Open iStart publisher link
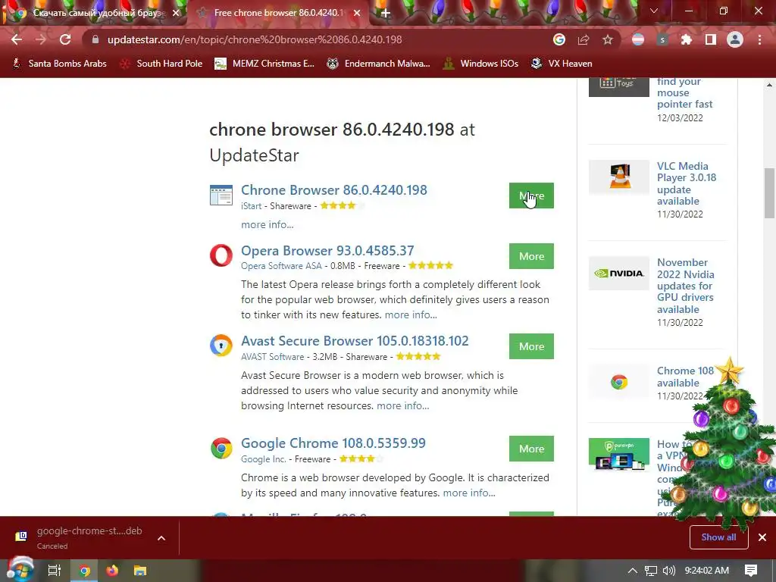This screenshot has height=582, width=776. click(x=252, y=206)
